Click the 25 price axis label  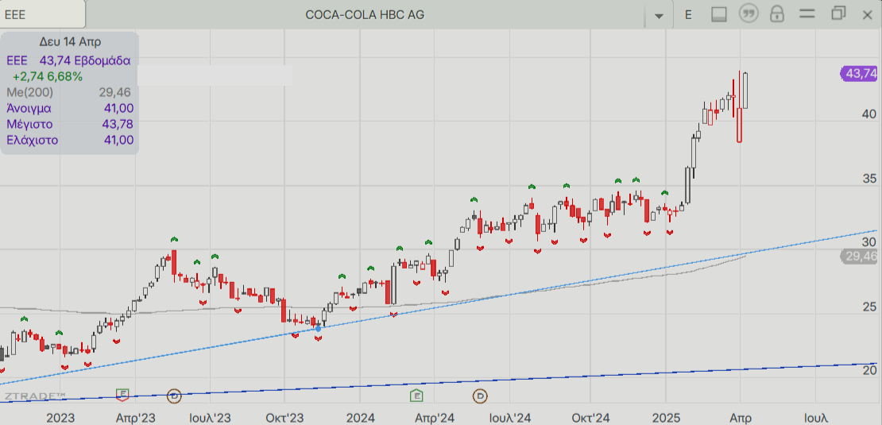click(x=869, y=307)
